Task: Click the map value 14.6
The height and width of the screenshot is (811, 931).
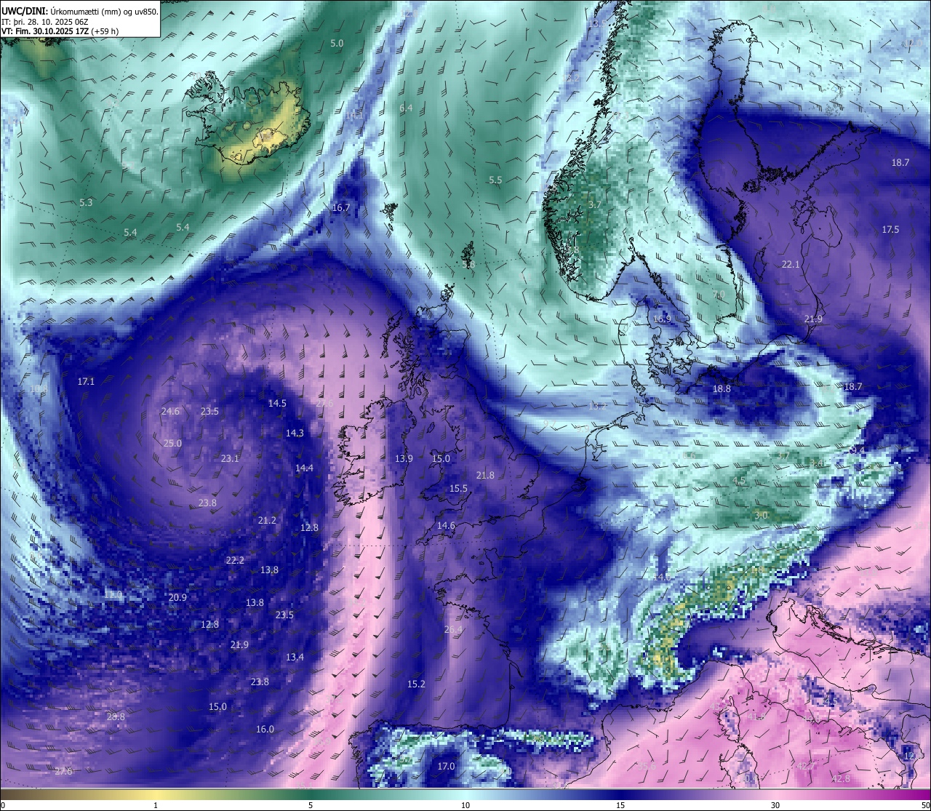Action: click(446, 526)
